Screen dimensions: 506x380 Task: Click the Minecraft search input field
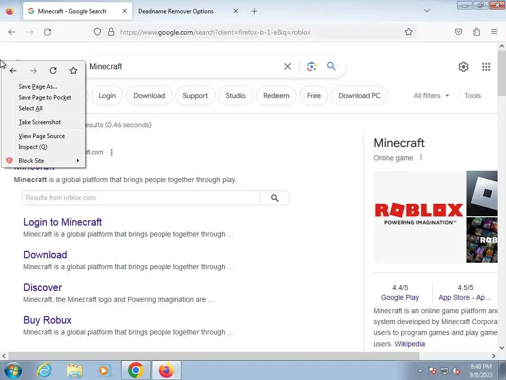coord(184,66)
